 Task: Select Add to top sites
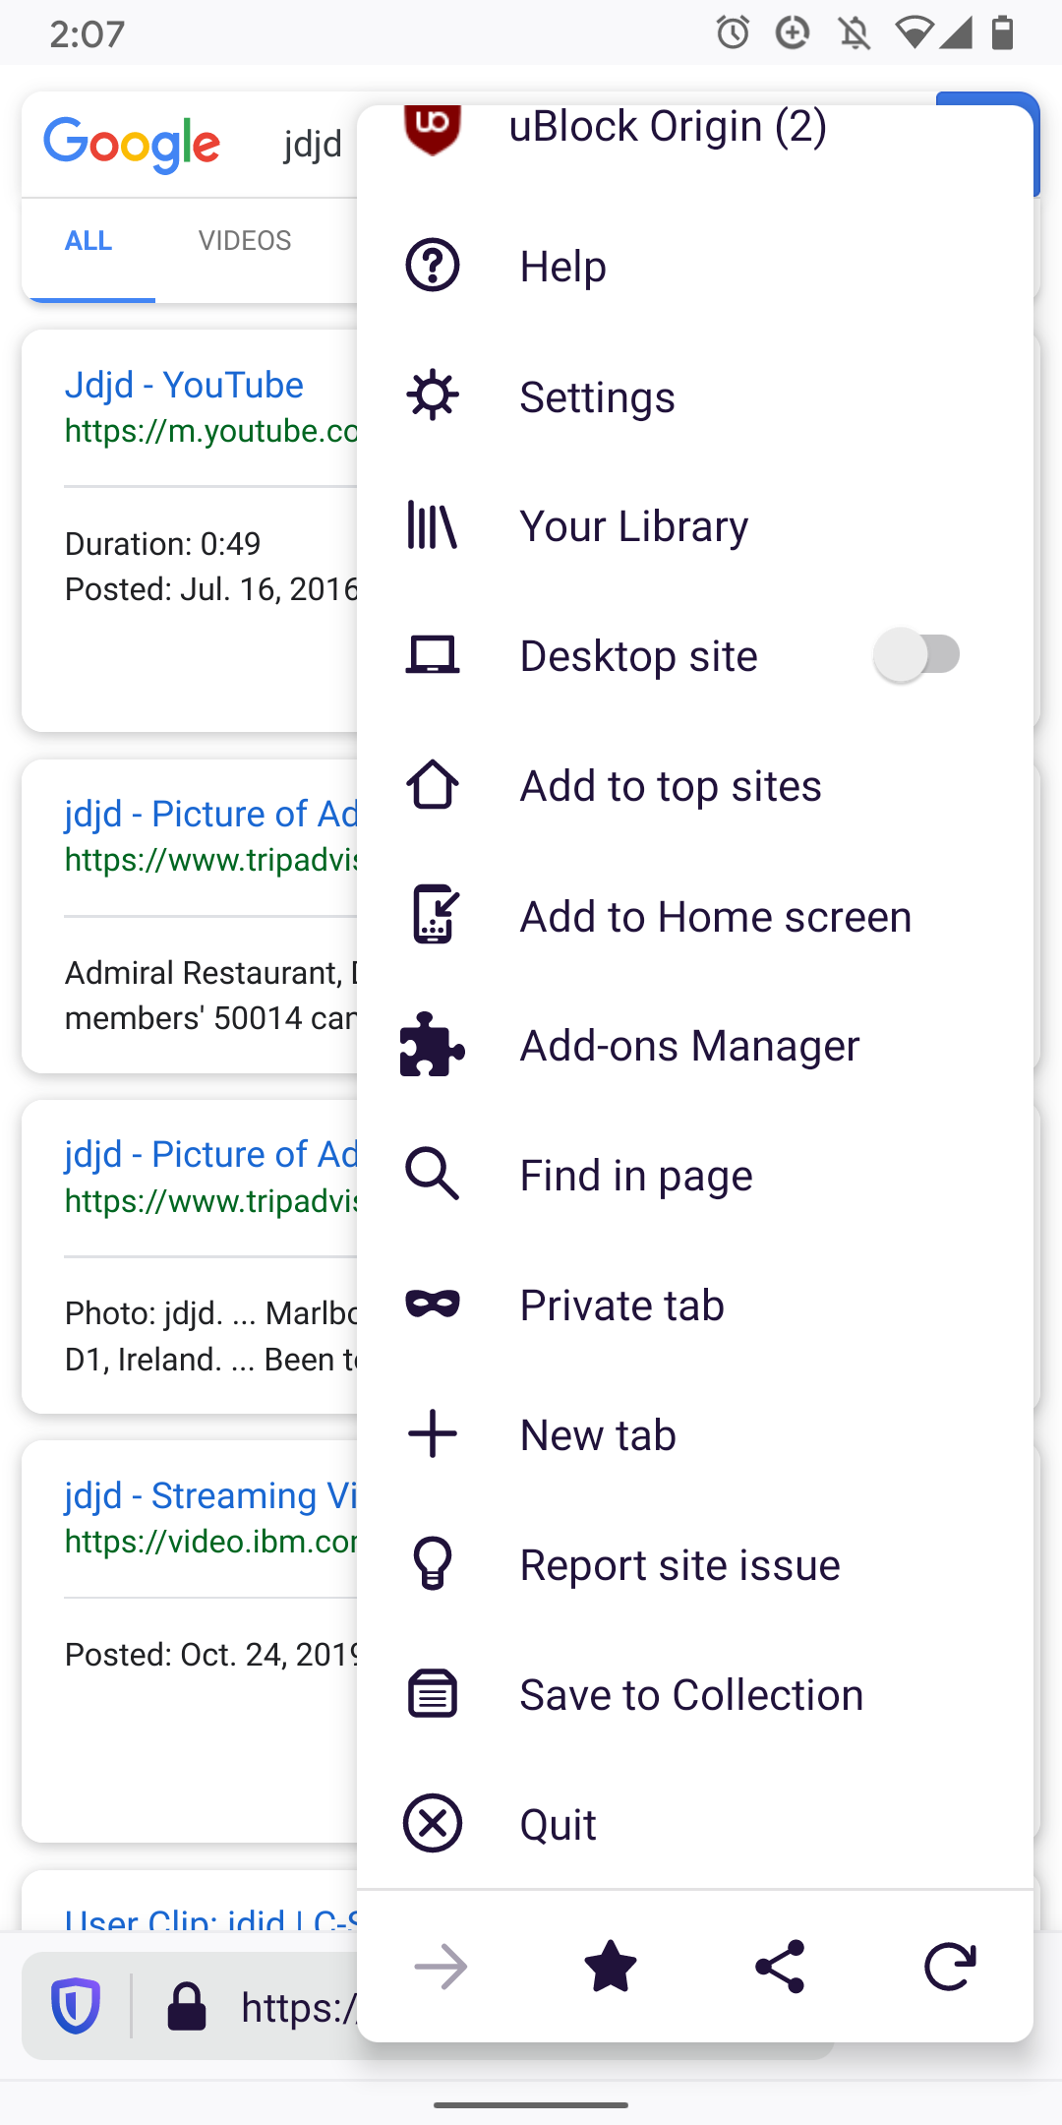coord(694,786)
